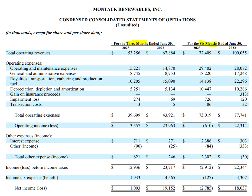This screenshot has width=252, height=196.
Task: Click interest expense value 2,386
Action: pos(206,141)
